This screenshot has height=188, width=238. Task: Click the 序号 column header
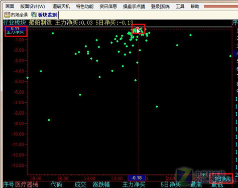pos(9,184)
